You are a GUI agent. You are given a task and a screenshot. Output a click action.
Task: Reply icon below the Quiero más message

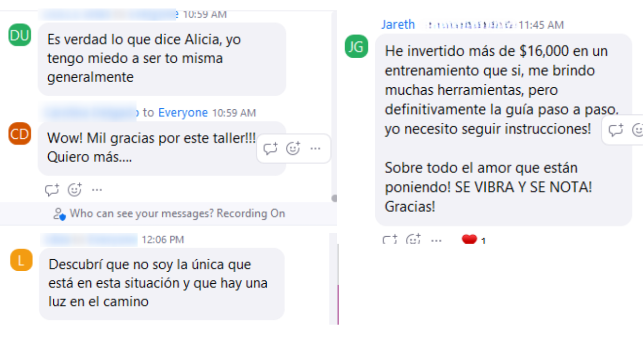52,190
